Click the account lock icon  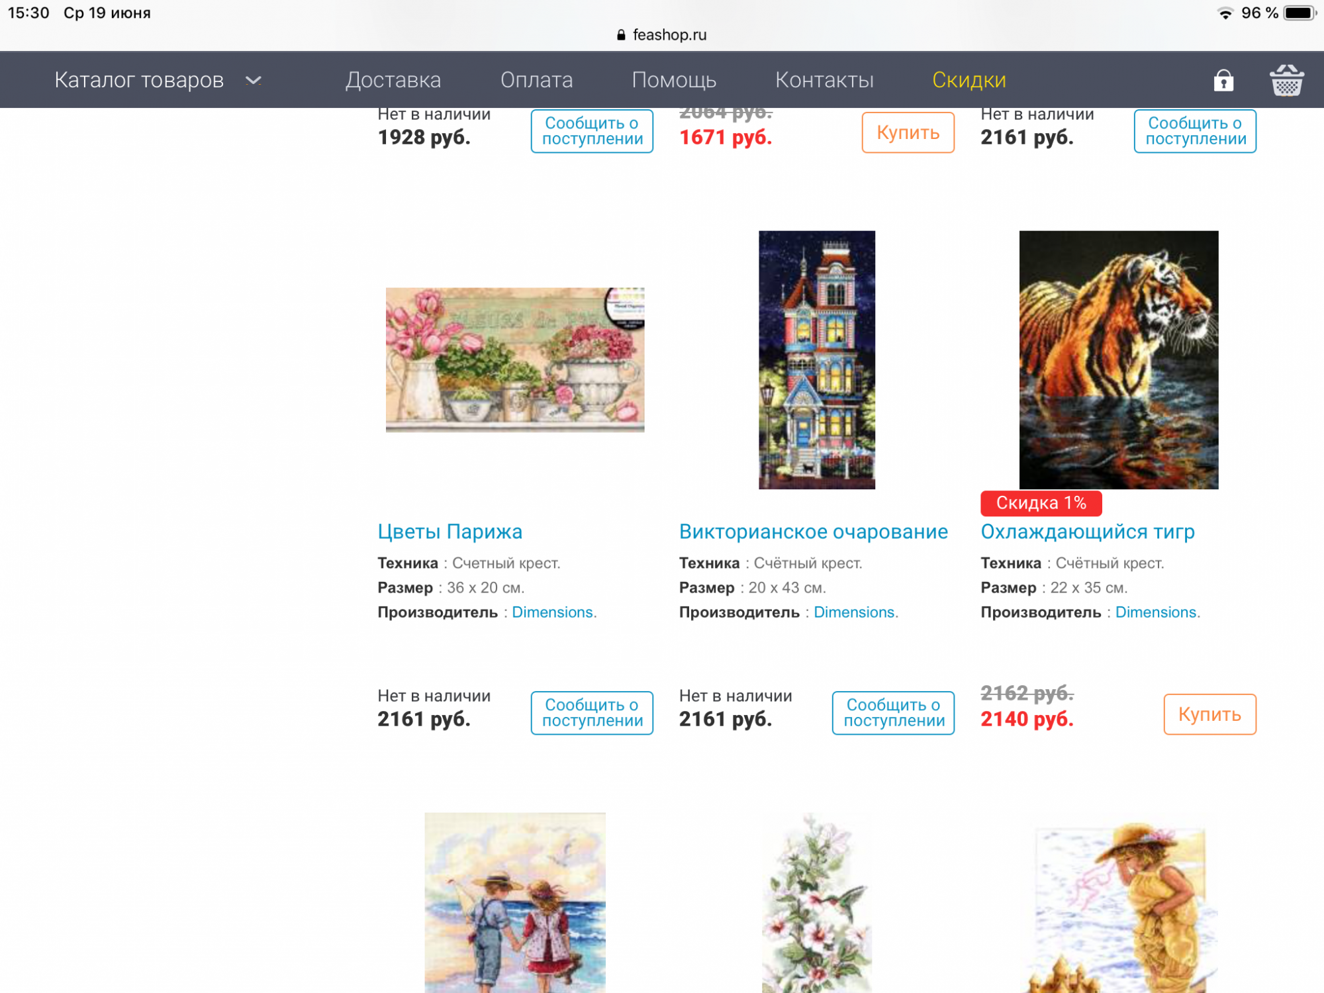pos(1223,80)
